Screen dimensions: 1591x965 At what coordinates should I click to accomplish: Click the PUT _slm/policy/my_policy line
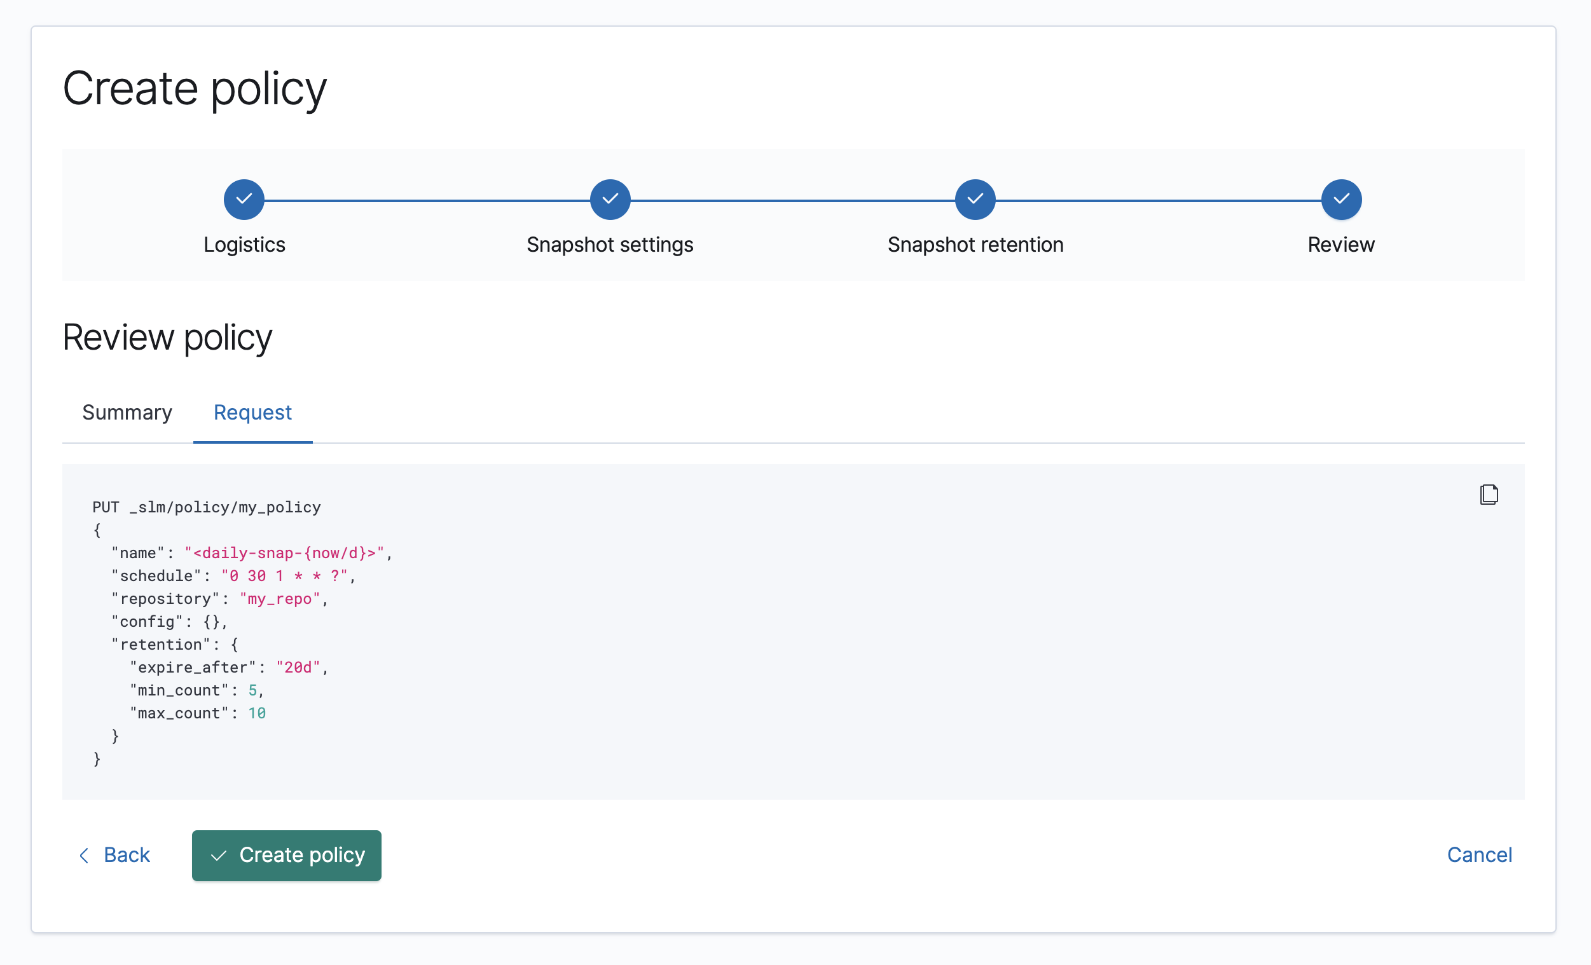click(x=207, y=507)
